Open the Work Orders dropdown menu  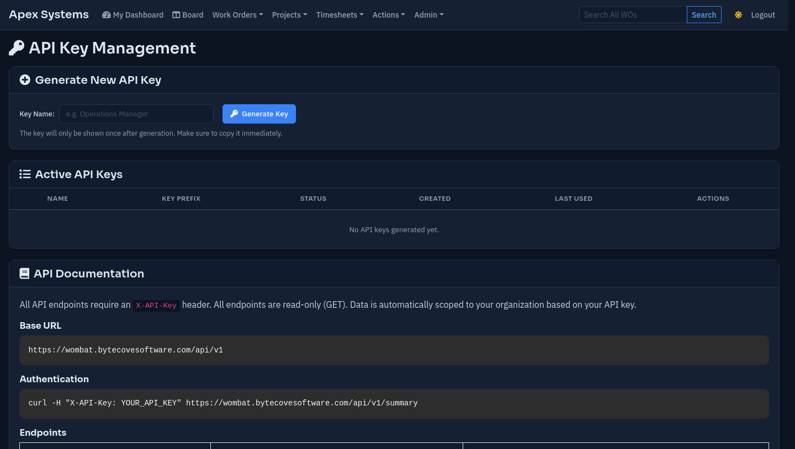237,15
